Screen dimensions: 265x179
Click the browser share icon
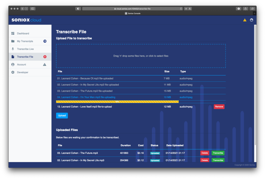[245, 9]
